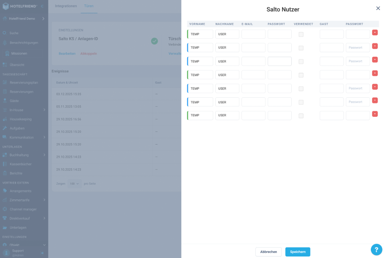This screenshot has height=258, width=384.
Task: Click the Housekeeping icon
Action: (4, 119)
